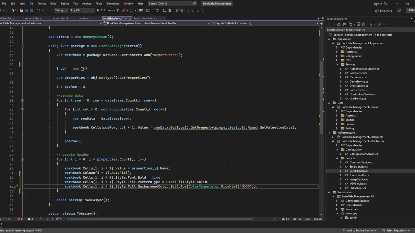
Task: Expand BookSale.Management.DataAccess project
Action: click(333, 137)
